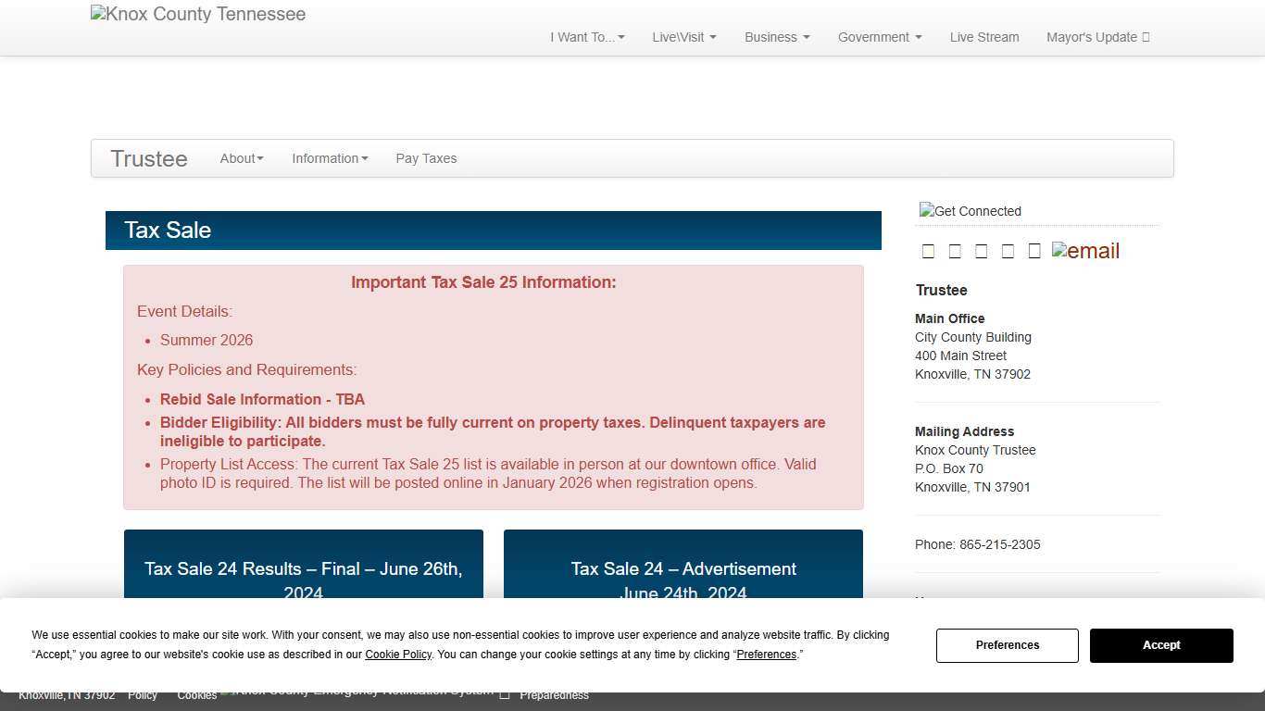Select the first social media icon
1265x711 pixels.
coord(928,251)
